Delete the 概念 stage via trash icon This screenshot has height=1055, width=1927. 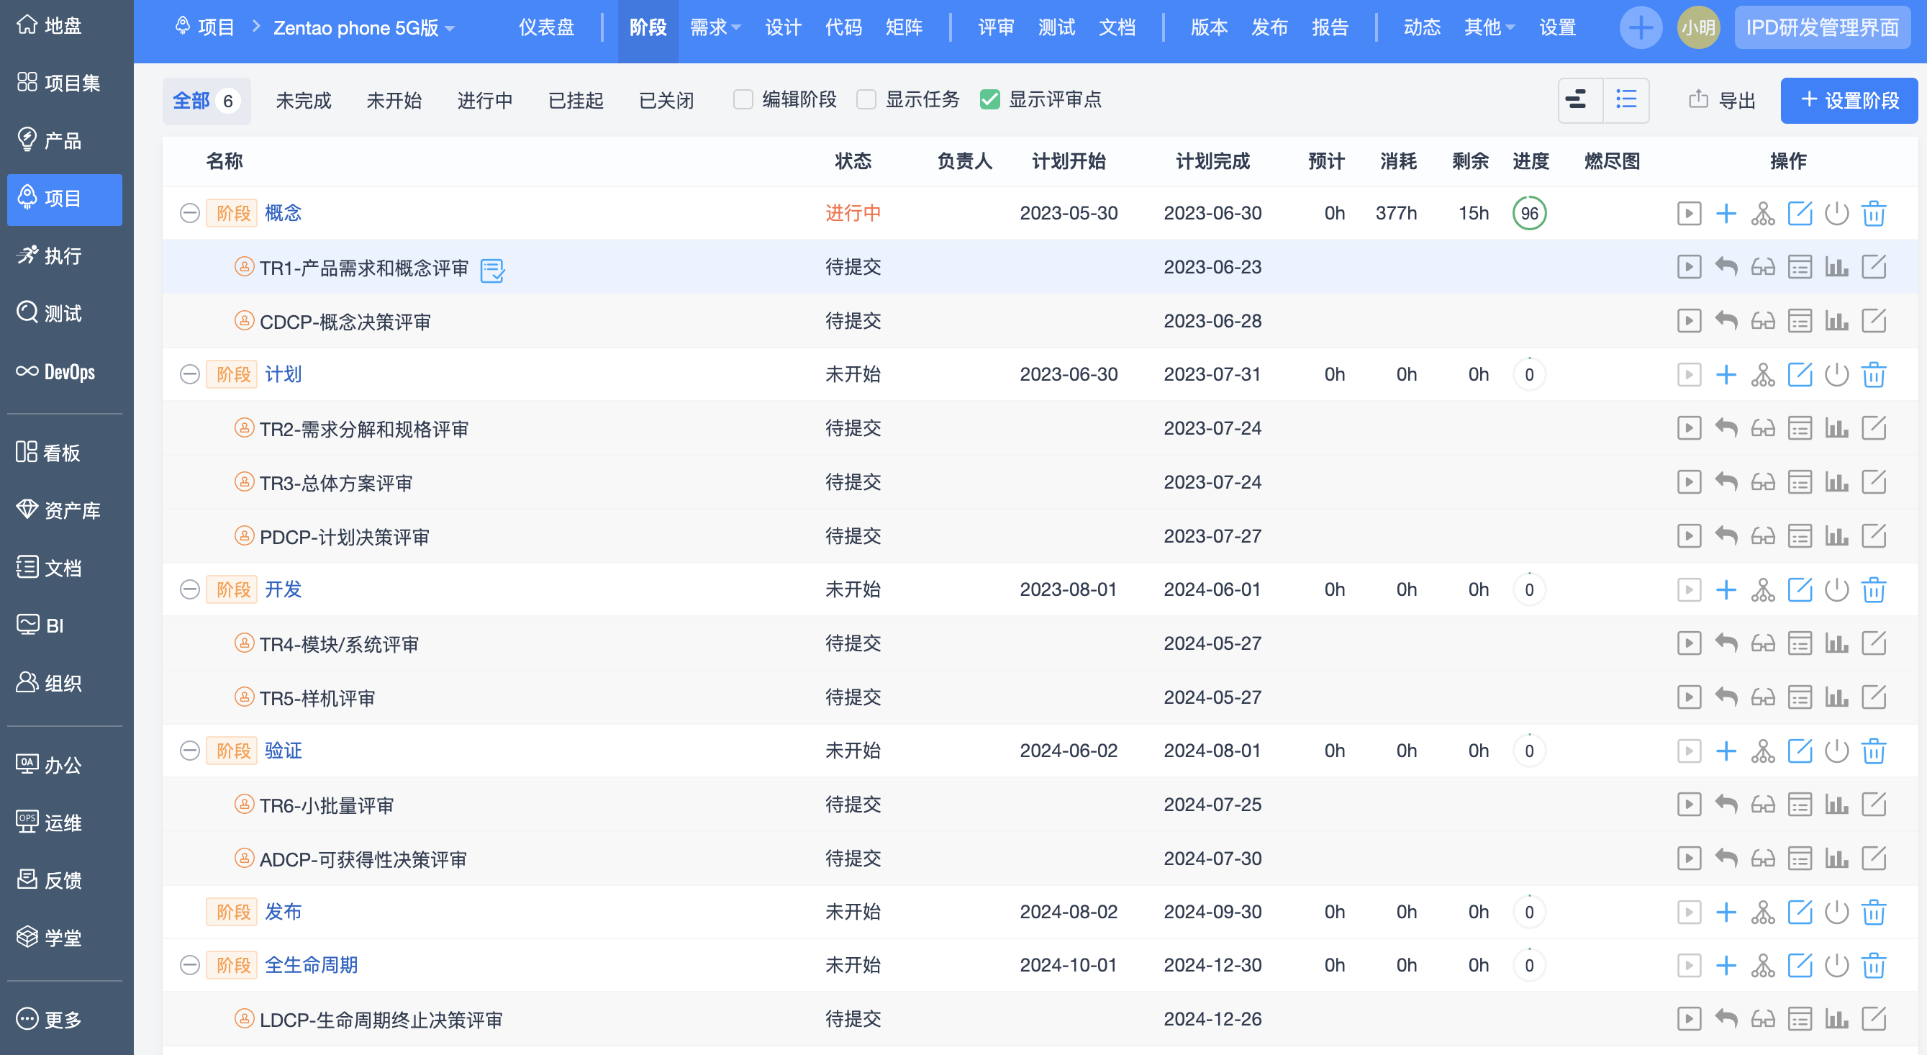1873,213
